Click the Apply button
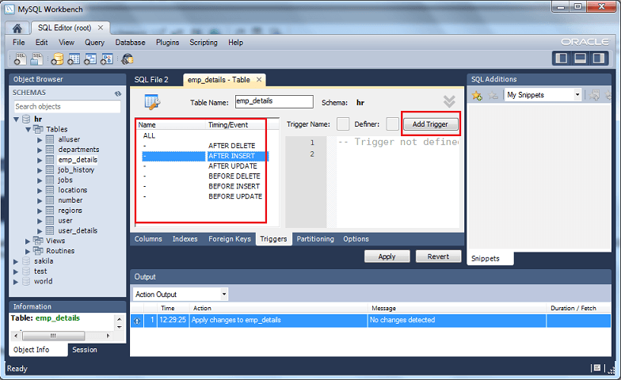The image size is (621, 380). (387, 256)
